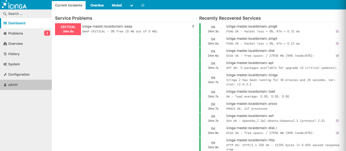Click the ssh perfdata pie icon
Image resolution: width=346 pixels, height=151 pixels.
(x=337, y=121)
